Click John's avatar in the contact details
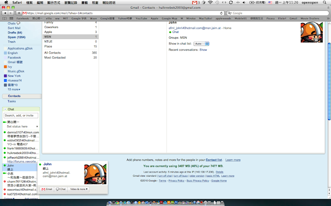Image resolution: width=331 pixels, height=206 pixels. tap(312, 32)
